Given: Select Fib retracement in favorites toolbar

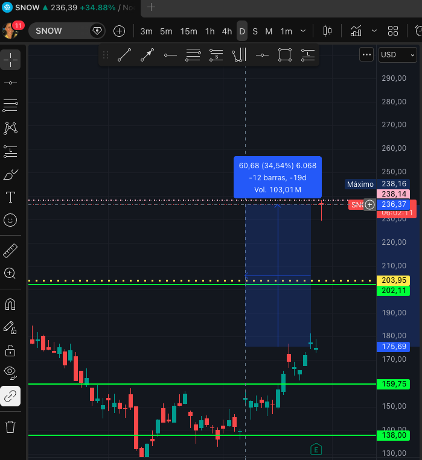Looking at the screenshot, I should point(193,55).
